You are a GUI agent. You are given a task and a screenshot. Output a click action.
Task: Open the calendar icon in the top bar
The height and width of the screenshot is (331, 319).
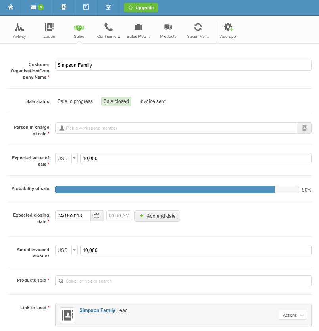tap(86, 7)
